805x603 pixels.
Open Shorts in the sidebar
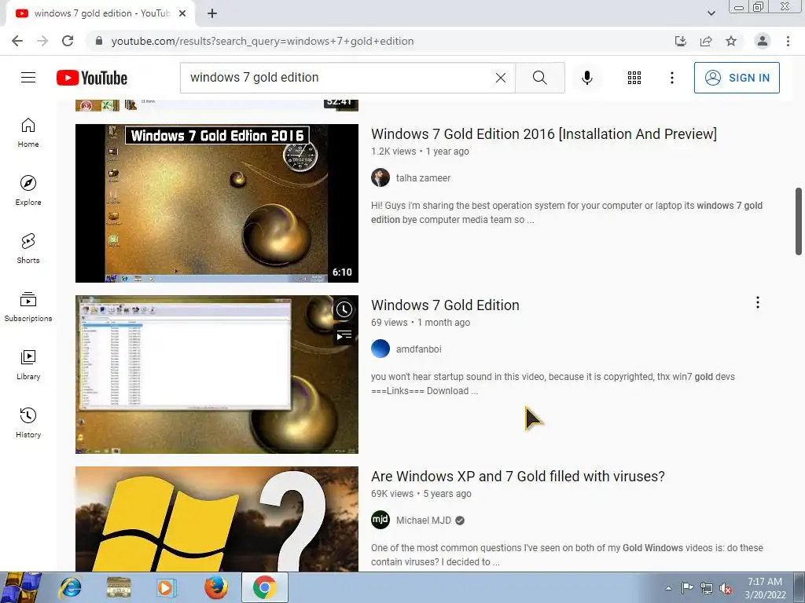coord(28,249)
